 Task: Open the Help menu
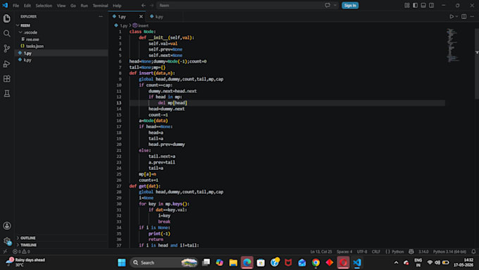(x=117, y=6)
